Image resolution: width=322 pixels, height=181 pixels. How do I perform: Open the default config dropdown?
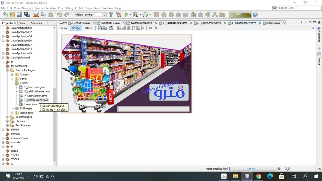(90, 15)
